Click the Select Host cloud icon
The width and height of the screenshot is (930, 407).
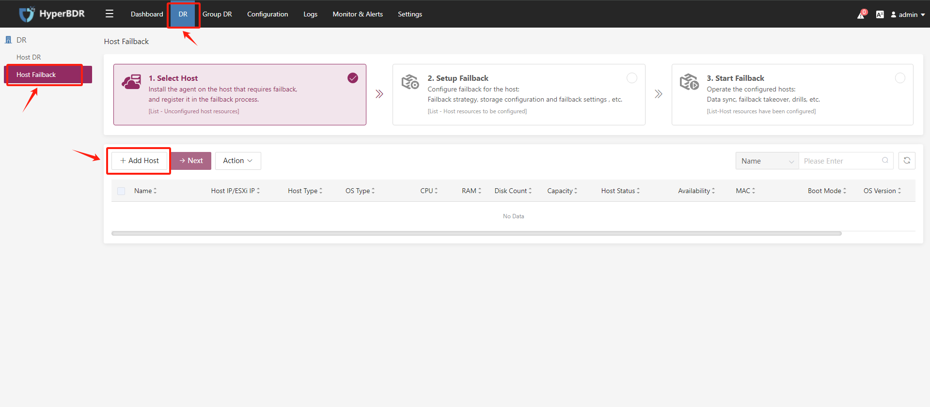tap(131, 82)
